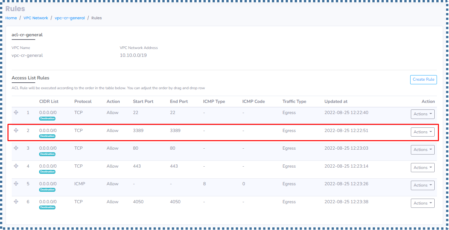The image size is (449, 230).
Task: Open the Actions dropdown for port 3389 rule
Action: pyautogui.click(x=423, y=132)
